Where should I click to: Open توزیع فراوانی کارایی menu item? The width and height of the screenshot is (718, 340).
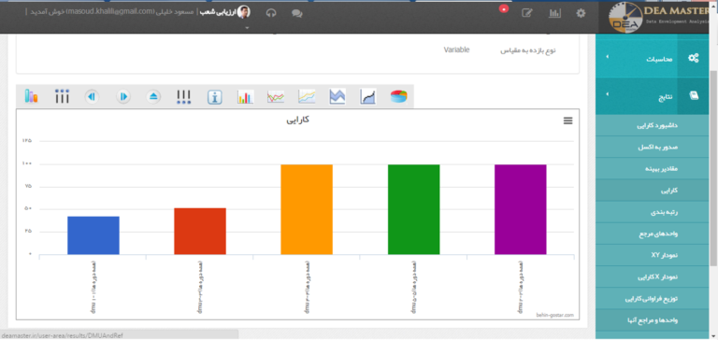click(652, 298)
